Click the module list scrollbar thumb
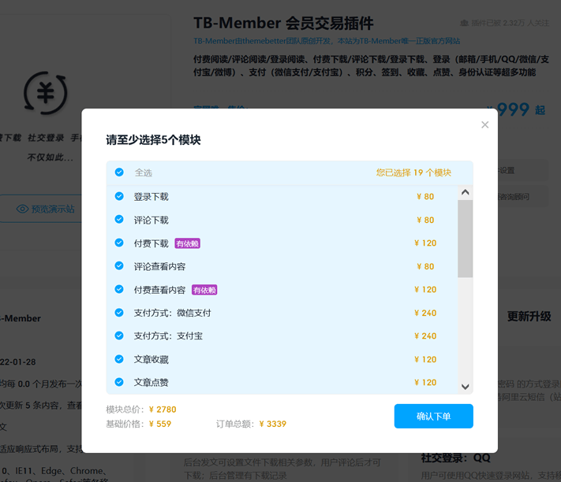561x482 pixels. pyautogui.click(x=465, y=239)
